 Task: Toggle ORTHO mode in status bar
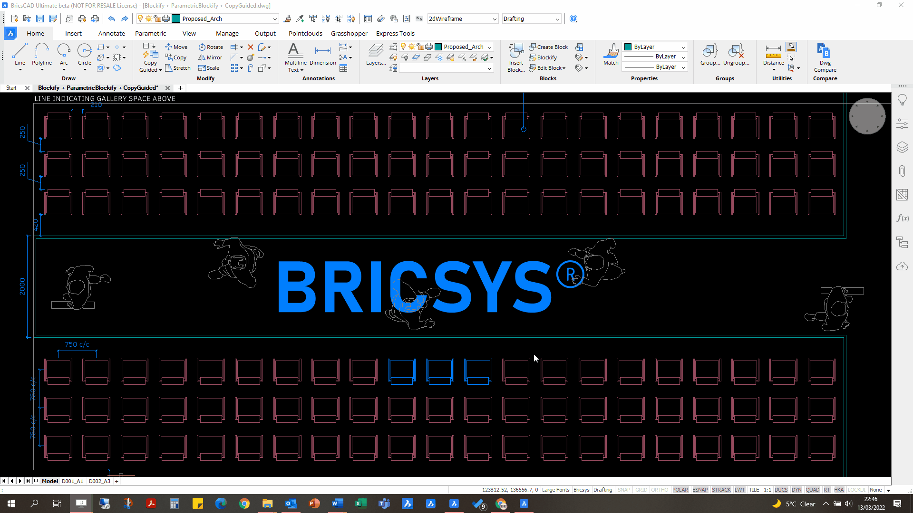[659, 490]
